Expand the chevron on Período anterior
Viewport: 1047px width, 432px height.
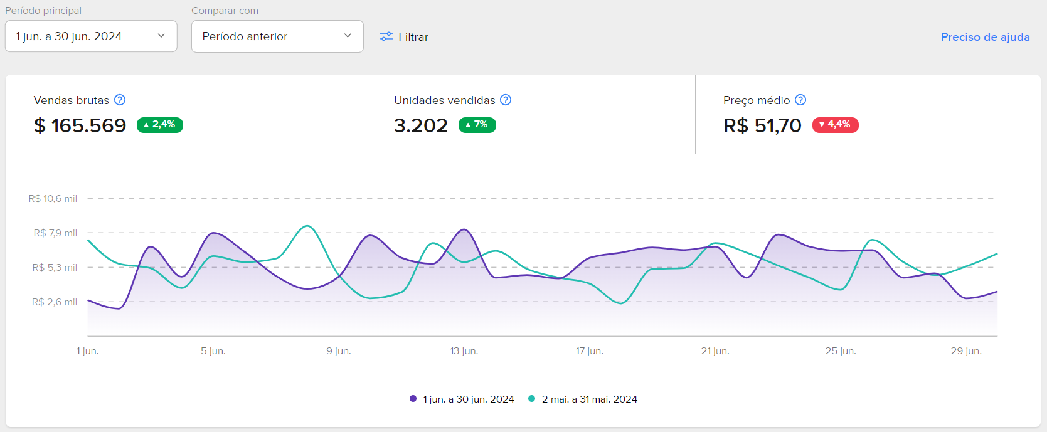(348, 36)
